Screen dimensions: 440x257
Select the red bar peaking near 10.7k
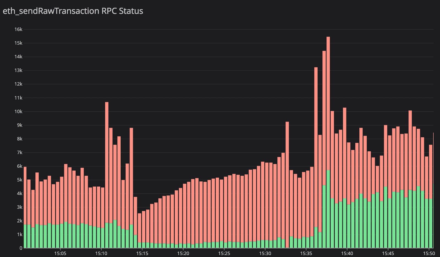(107, 162)
